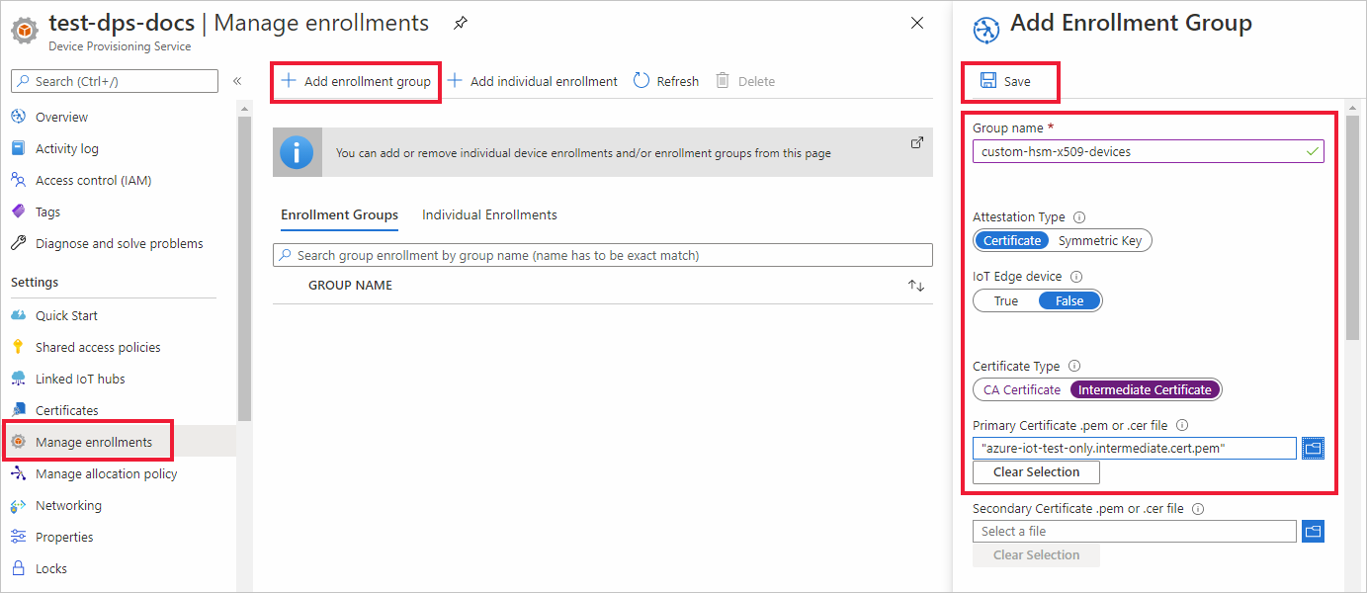Image resolution: width=1367 pixels, height=593 pixels.
Task: Set IoT Edge device to True
Action: click(x=1006, y=300)
